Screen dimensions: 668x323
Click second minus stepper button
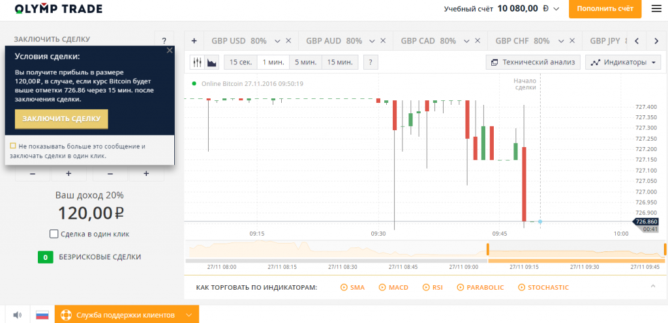coord(111,173)
